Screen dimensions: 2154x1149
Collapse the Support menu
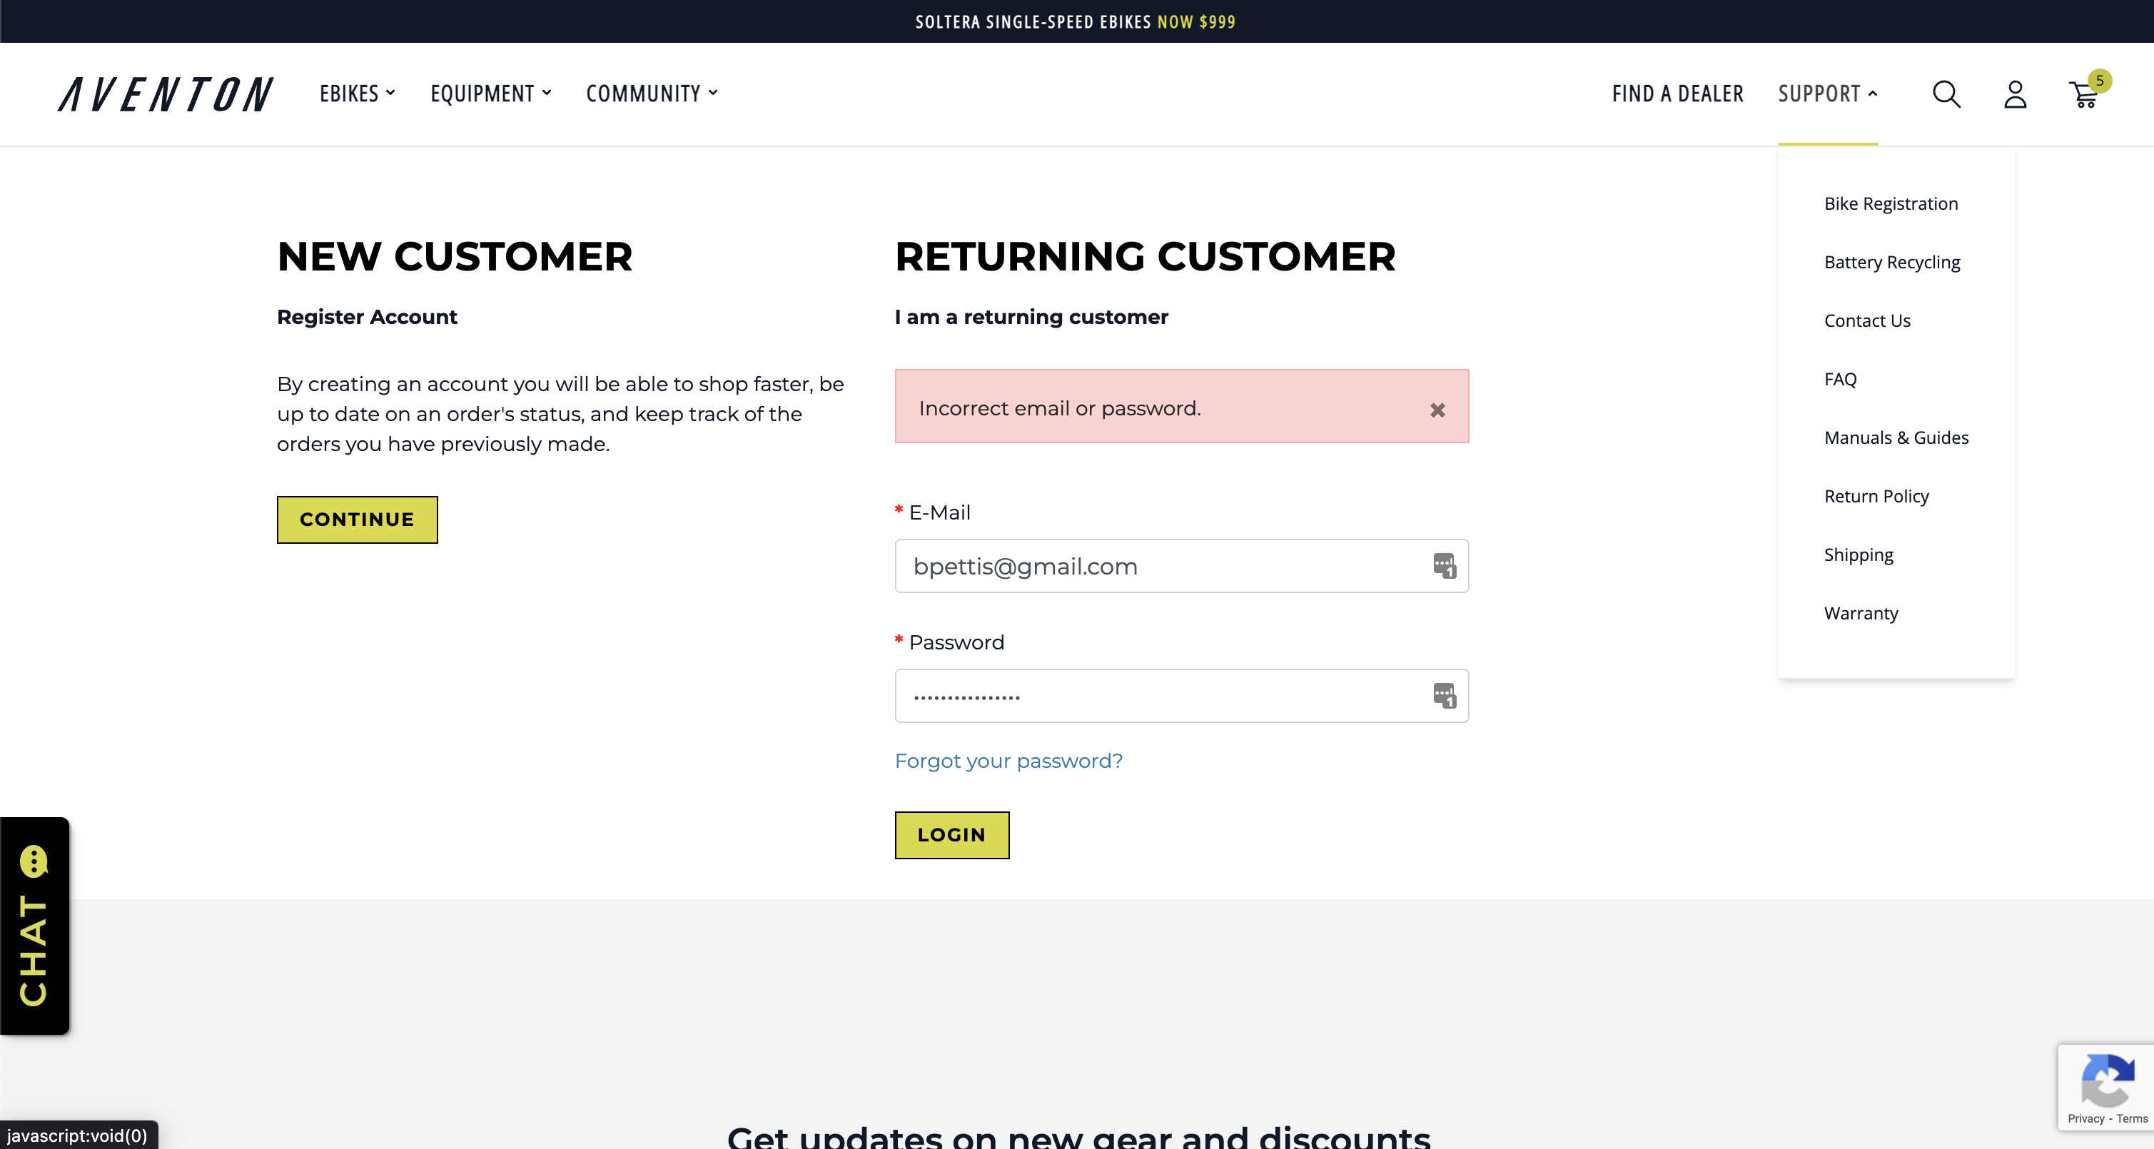1827,93
